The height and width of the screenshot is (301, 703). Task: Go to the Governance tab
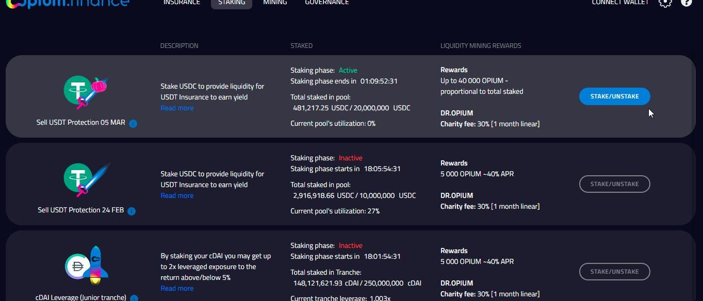[x=326, y=3]
